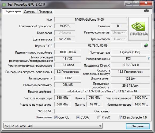Click the Поддержка DirectX label
Image resolution: width=155 pixels, height=133 pixels.
pyautogui.click(x=97, y=65)
